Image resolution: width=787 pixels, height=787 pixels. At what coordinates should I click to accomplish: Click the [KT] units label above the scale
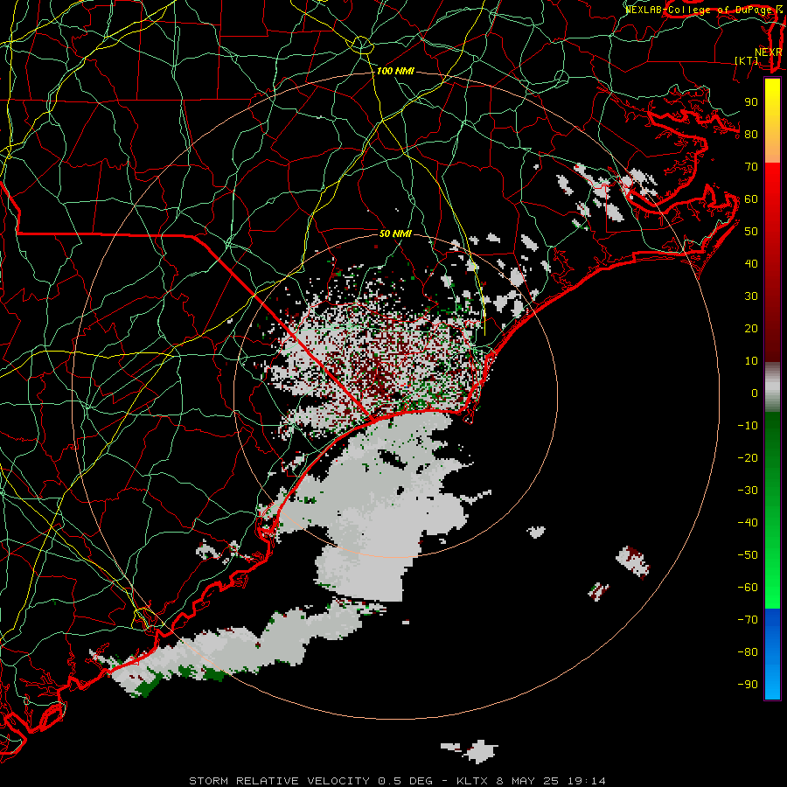[747, 60]
